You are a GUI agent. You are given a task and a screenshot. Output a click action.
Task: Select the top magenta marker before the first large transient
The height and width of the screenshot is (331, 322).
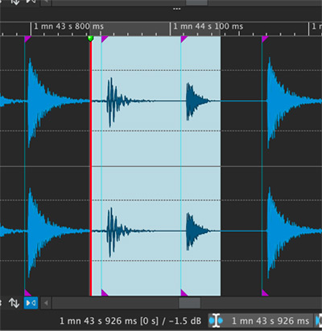coord(27,39)
